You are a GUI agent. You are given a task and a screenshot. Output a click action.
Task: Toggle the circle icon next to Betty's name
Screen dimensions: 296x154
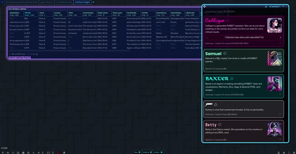click(x=220, y=124)
